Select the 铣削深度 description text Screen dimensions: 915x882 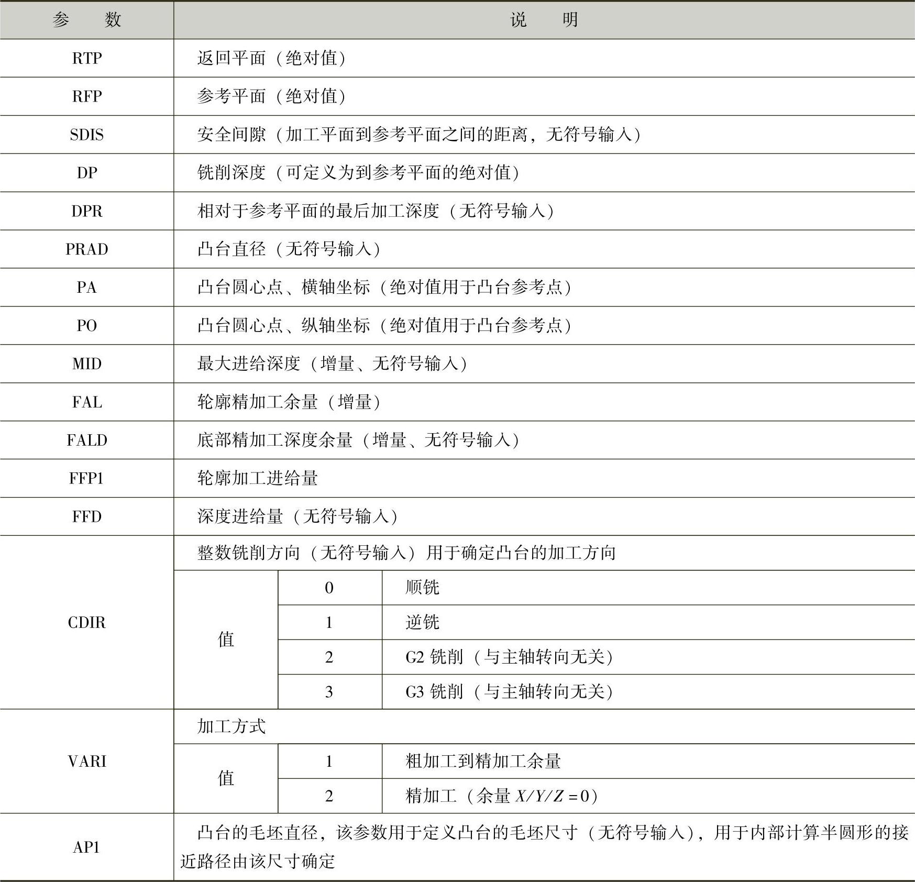359,173
